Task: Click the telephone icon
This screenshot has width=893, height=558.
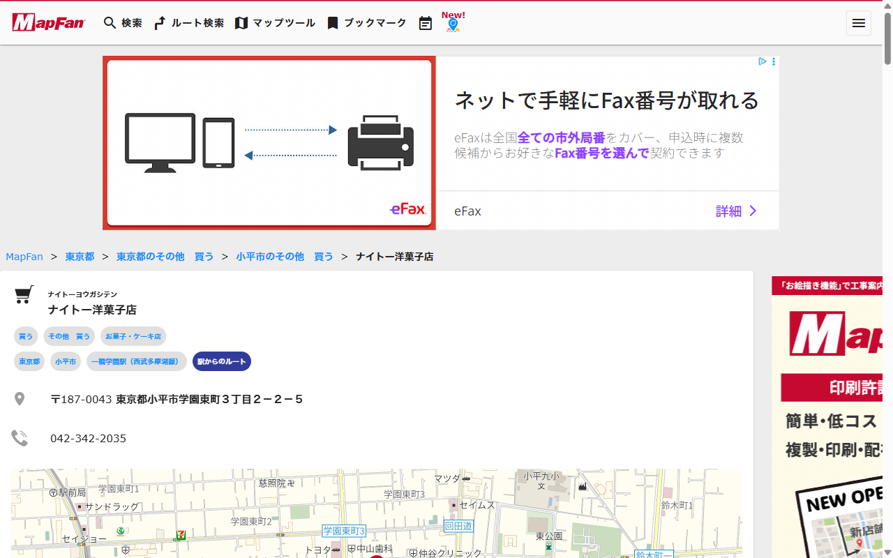Action: tap(20, 438)
